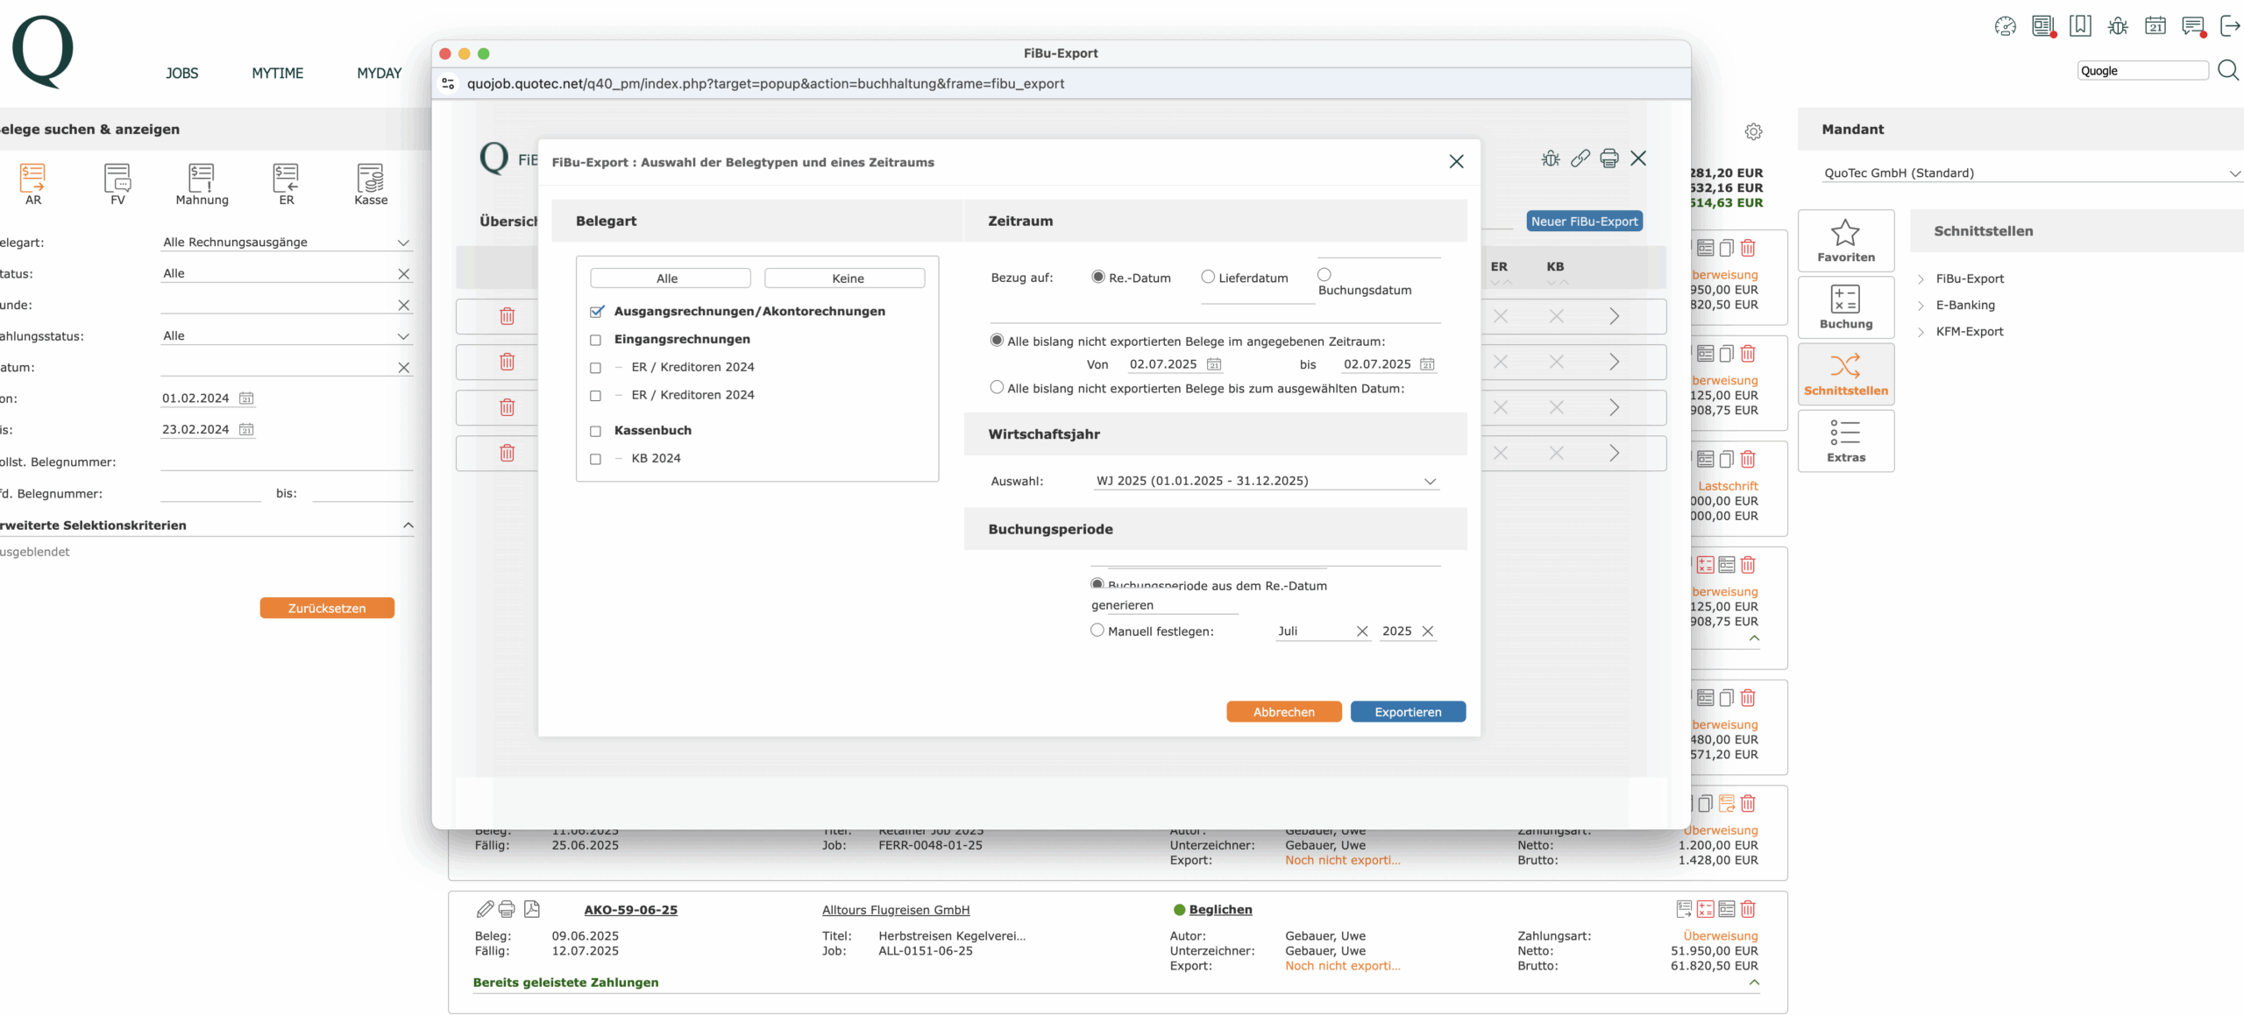This screenshot has width=2244, height=1015.
Task: Open the Buchung calculator panel
Action: click(x=1845, y=307)
